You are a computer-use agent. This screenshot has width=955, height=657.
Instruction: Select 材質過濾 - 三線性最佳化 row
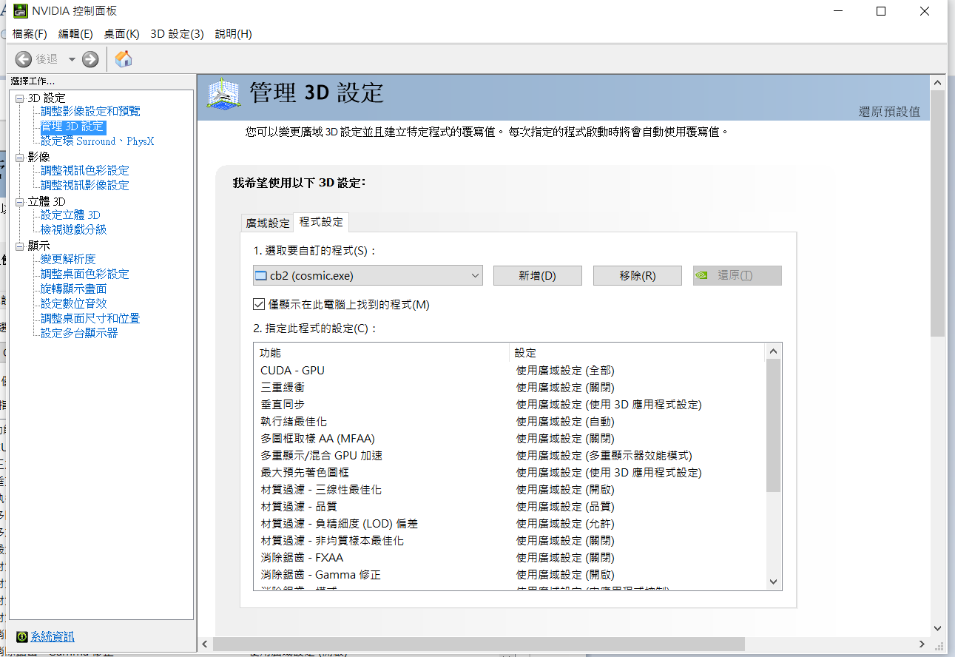510,489
